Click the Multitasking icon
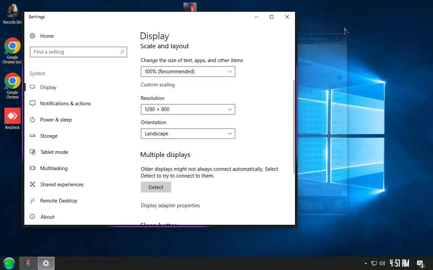Image resolution: width=433 pixels, height=270 pixels. coord(32,168)
